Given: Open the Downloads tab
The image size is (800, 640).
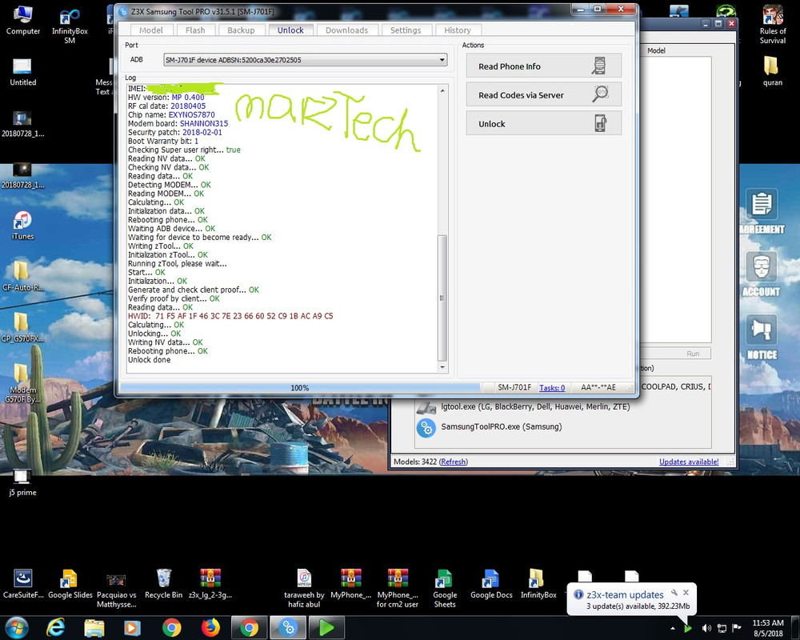Looking at the screenshot, I should click(346, 30).
